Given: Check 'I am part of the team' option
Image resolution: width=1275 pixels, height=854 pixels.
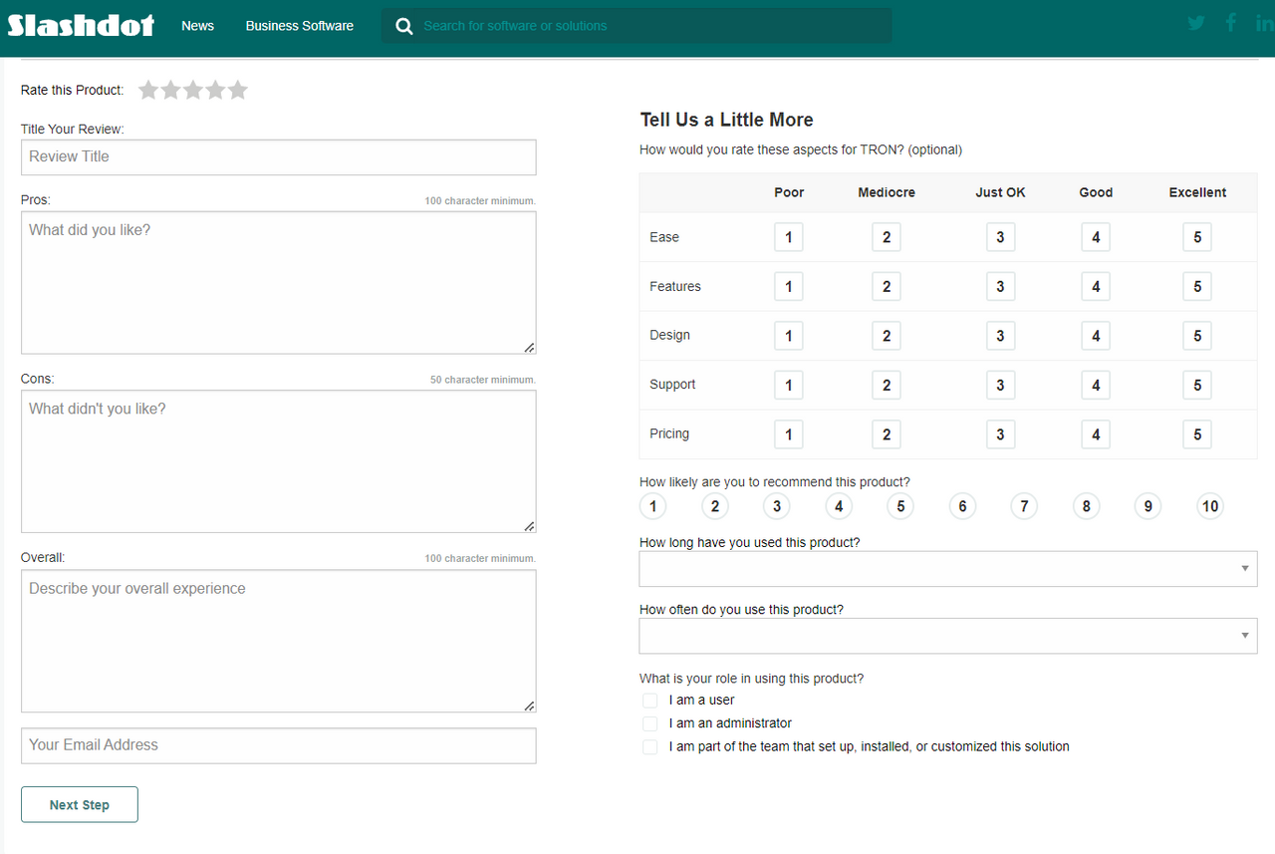Looking at the screenshot, I should point(650,746).
